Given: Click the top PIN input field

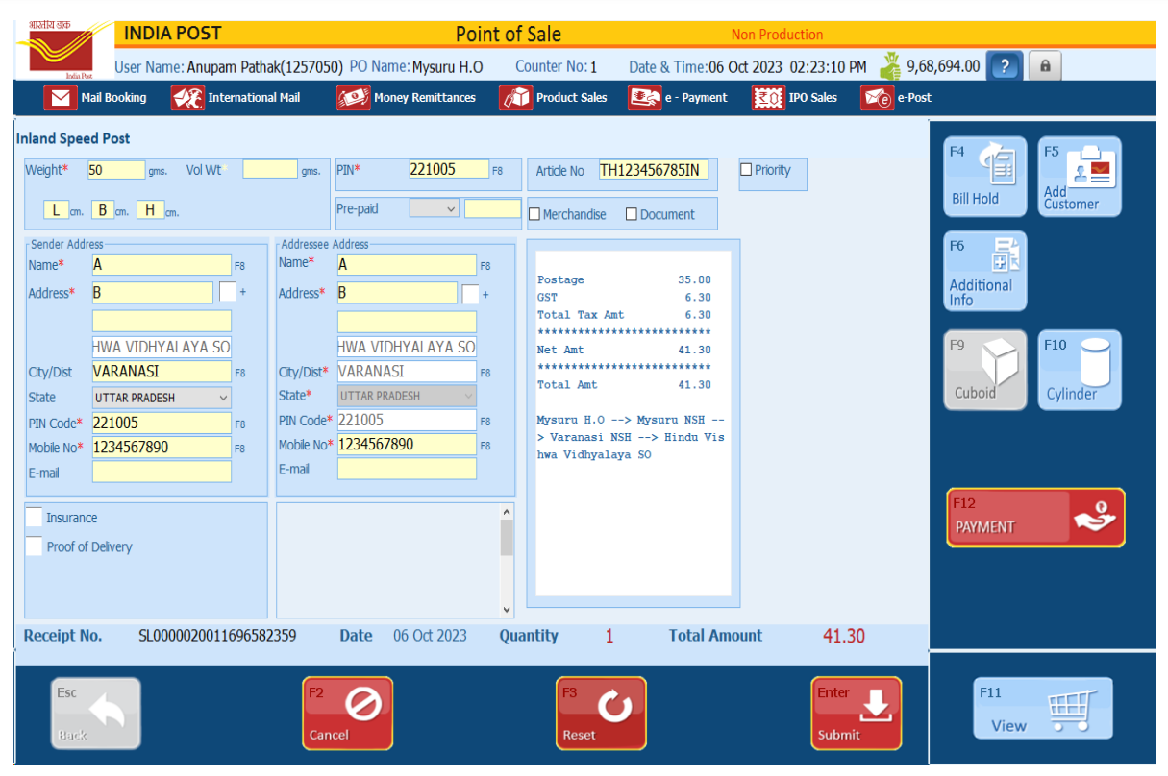Looking at the screenshot, I should 449,170.
